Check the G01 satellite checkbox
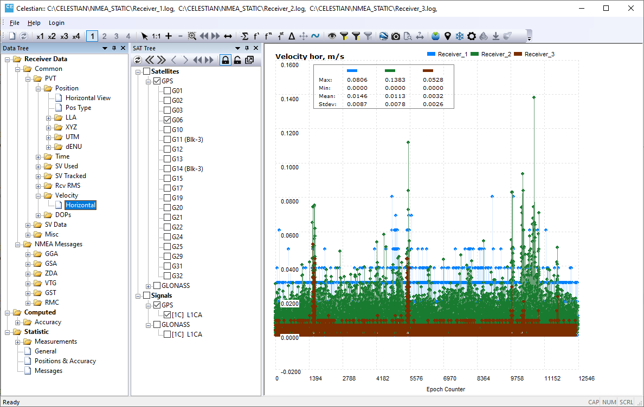 (x=167, y=91)
